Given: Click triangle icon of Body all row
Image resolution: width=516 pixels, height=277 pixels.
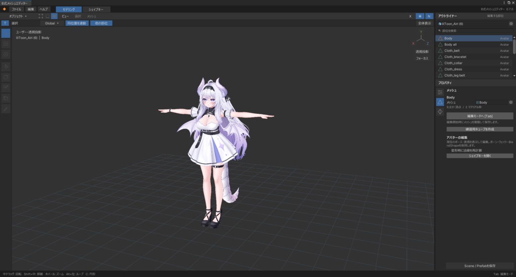Looking at the screenshot, I should pos(440,44).
